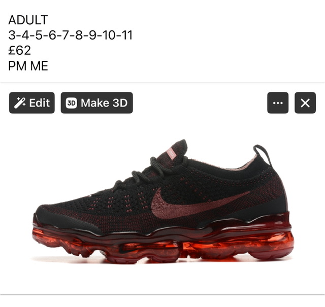The height and width of the screenshot is (307, 325).
Task: Click the blank post area right of text
Action: coord(228,42)
